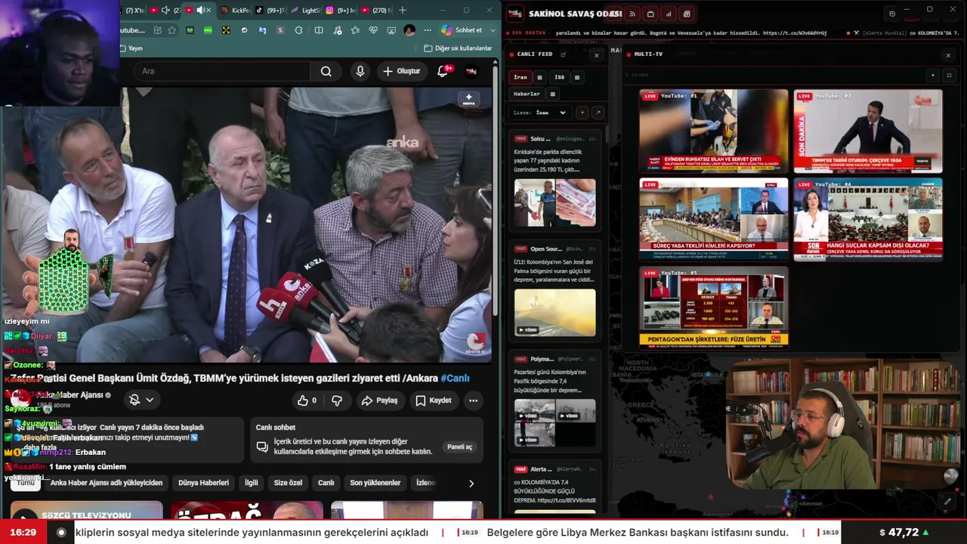Select the Size özel filter chip
The width and height of the screenshot is (967, 544).
coord(288,483)
